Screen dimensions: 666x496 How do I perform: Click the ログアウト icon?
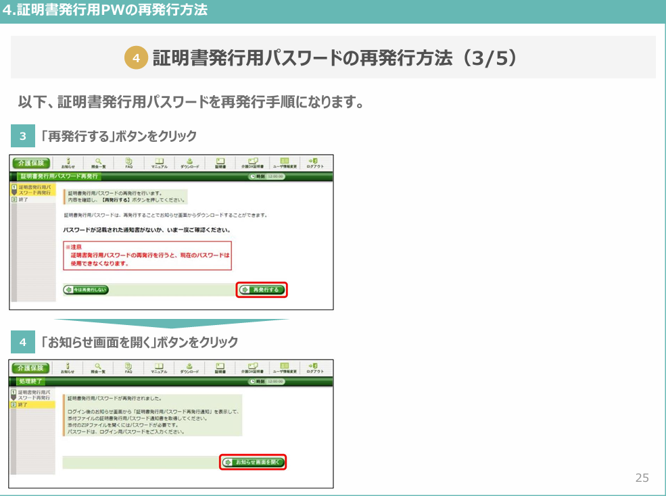click(316, 162)
